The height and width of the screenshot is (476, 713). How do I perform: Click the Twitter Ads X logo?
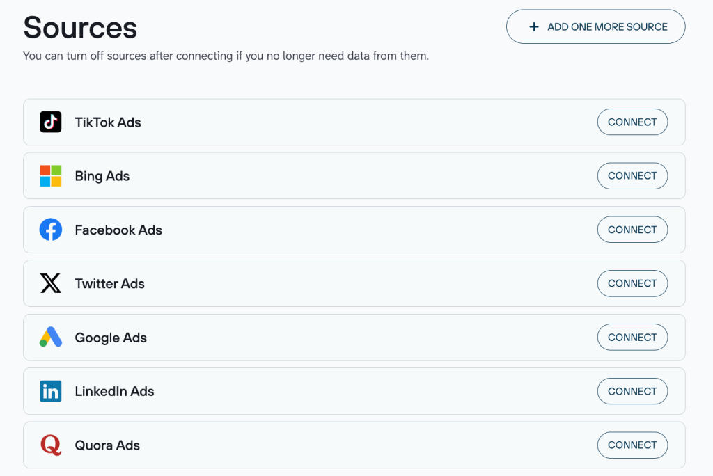coord(51,283)
